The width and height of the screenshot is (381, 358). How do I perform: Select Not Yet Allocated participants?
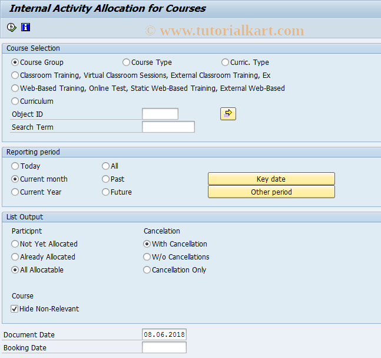(15, 244)
